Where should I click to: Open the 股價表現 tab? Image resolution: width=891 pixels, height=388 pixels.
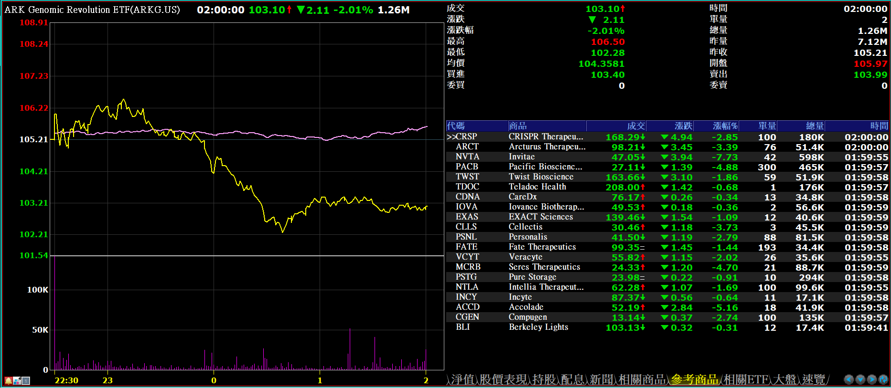(x=504, y=379)
